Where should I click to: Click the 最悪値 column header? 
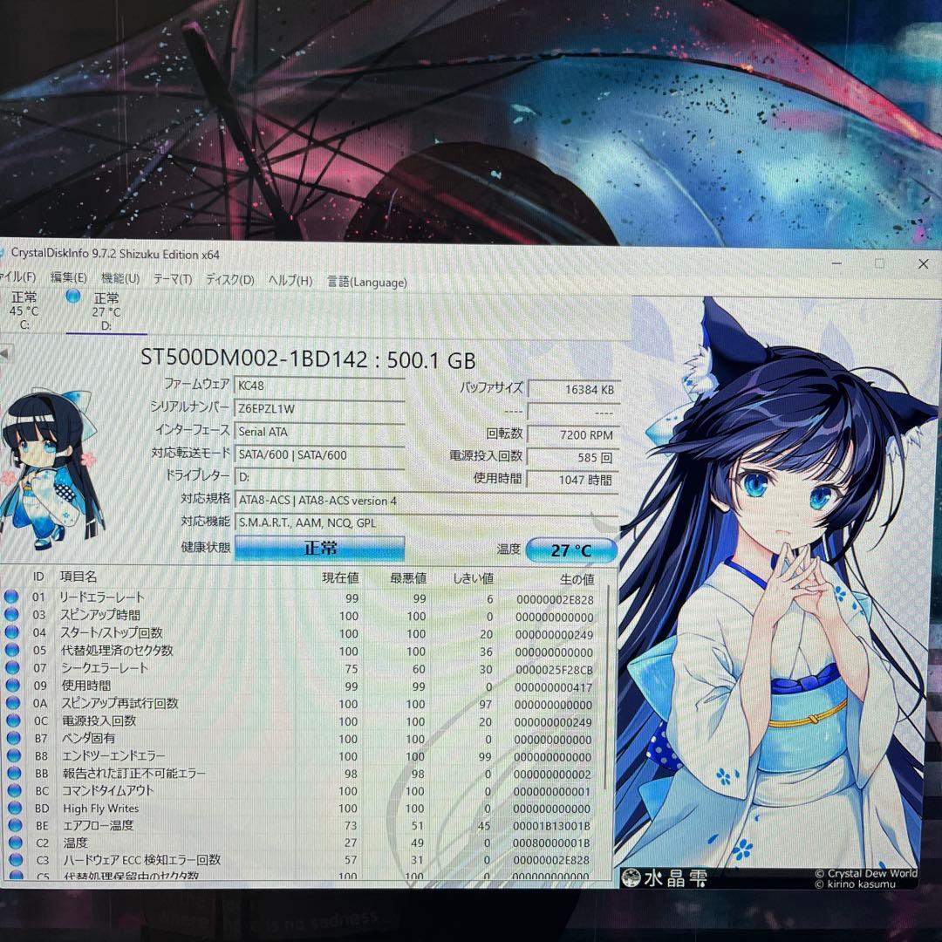(408, 578)
